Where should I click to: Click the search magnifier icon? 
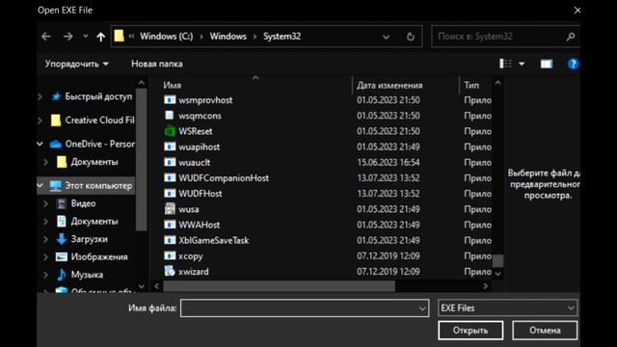click(570, 37)
